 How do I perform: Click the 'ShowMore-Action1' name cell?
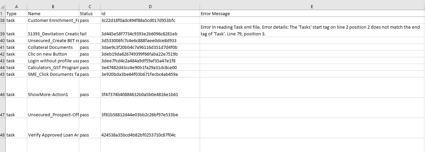coord(53,94)
